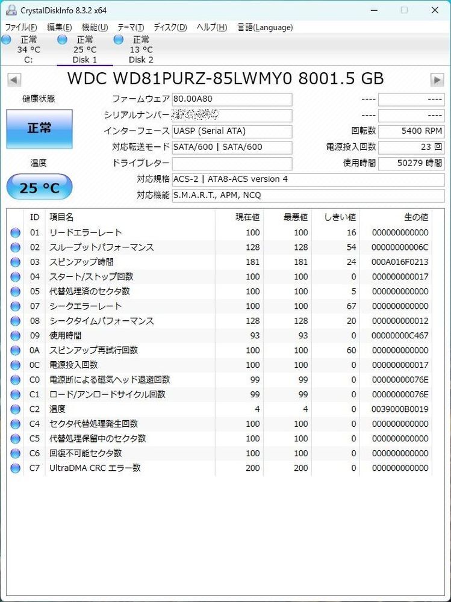Click status orb for attribute C1 ロード/アンロードサイクル回数
The image size is (451, 602).
pyautogui.click(x=16, y=395)
